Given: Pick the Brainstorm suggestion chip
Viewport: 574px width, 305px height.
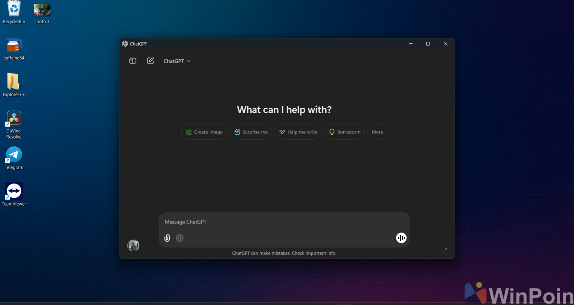Looking at the screenshot, I should point(345,132).
